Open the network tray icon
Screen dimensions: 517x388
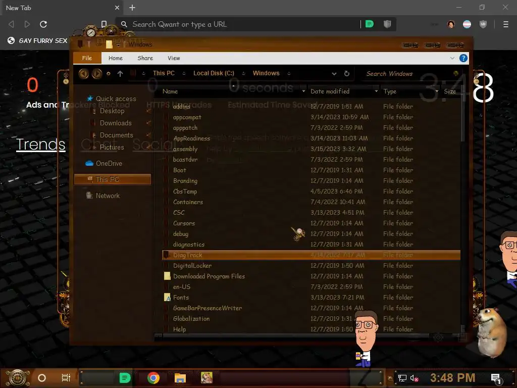[x=402, y=378]
